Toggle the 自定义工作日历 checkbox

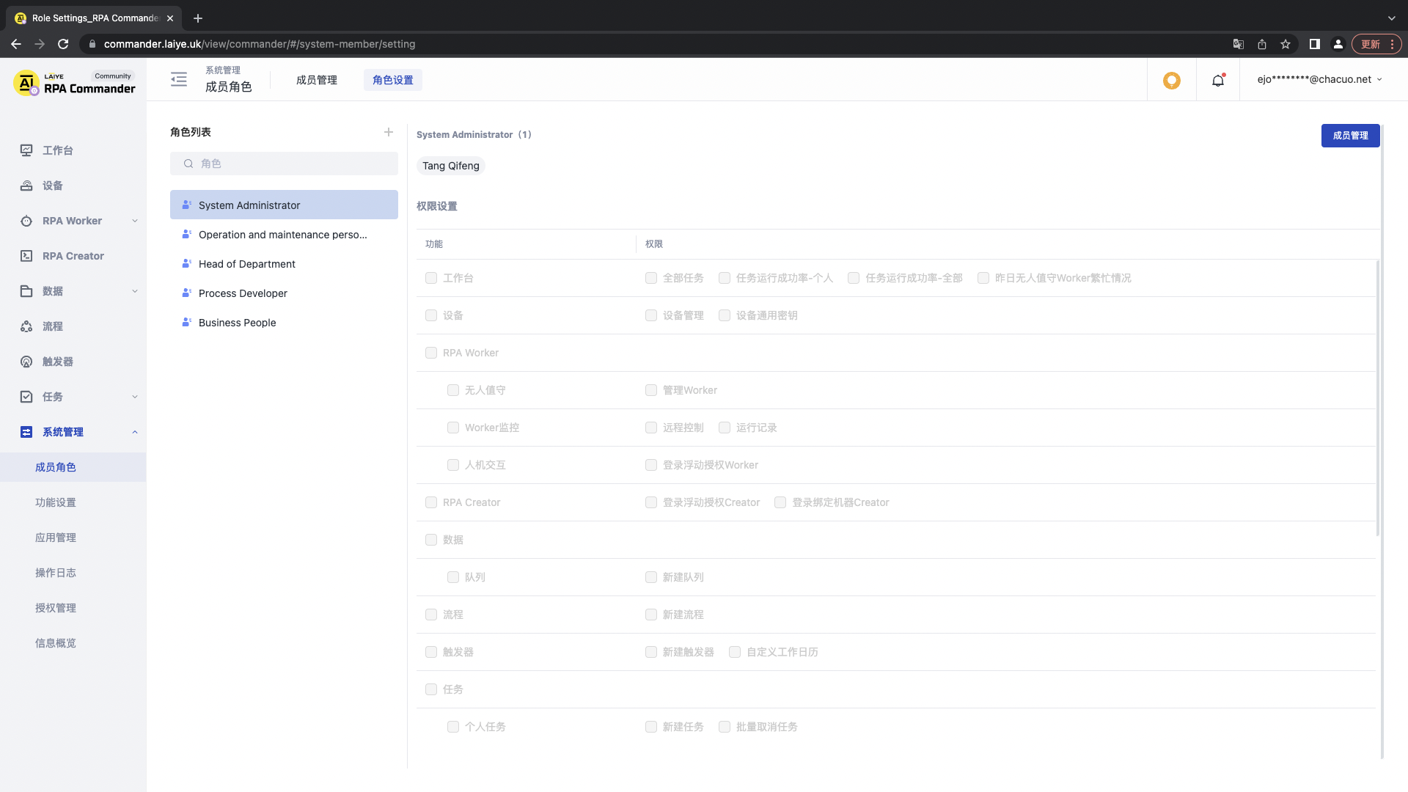click(735, 652)
